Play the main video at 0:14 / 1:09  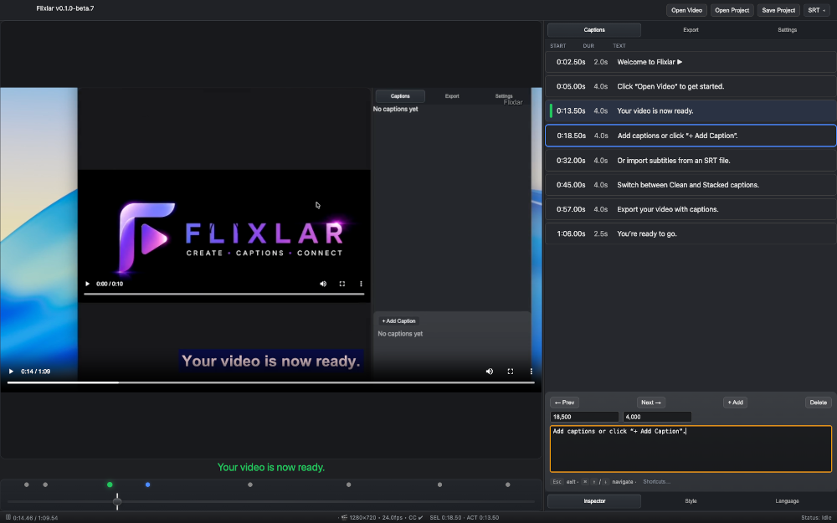click(11, 372)
